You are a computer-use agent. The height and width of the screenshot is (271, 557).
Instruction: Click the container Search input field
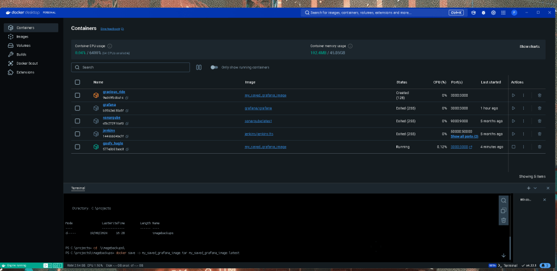[130, 67]
